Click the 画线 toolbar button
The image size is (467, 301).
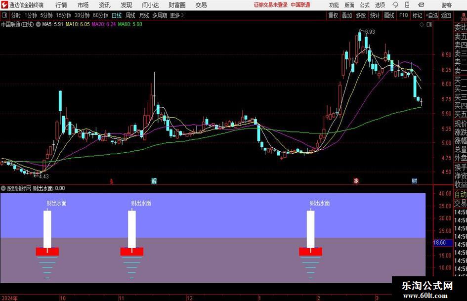(x=389, y=15)
